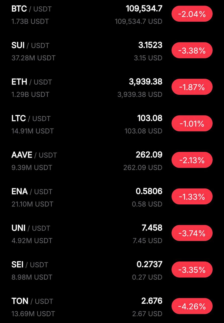This screenshot has width=224, height=323.
Task: Tap the SUI -3.38% change badge
Action: pos(192,51)
